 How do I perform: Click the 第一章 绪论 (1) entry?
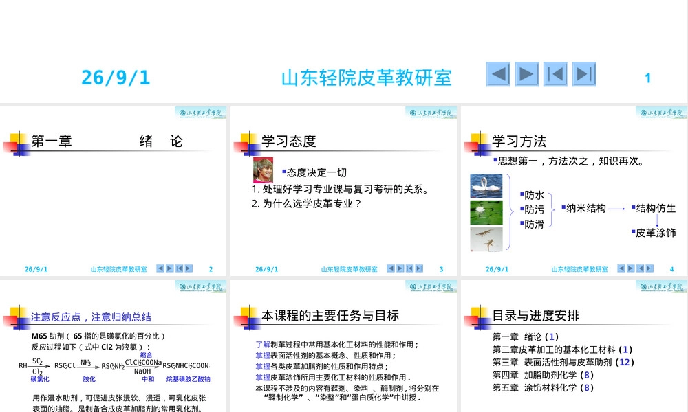tap(525, 336)
